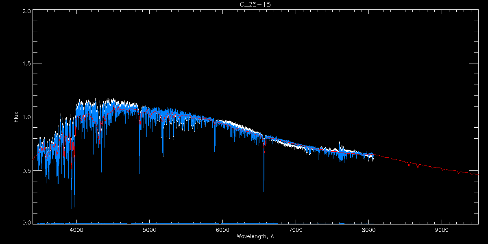This screenshot has height=244, width=488.
Task: Click the 2.0 y-axis tick label
Action: (x=27, y=11)
